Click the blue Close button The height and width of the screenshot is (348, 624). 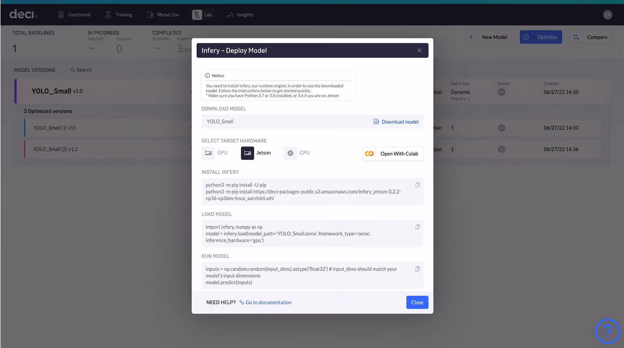[417, 302]
